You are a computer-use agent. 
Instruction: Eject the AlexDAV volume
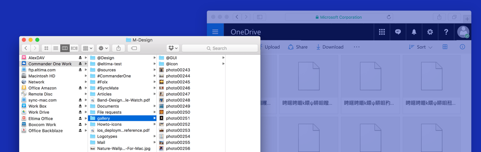(80, 58)
